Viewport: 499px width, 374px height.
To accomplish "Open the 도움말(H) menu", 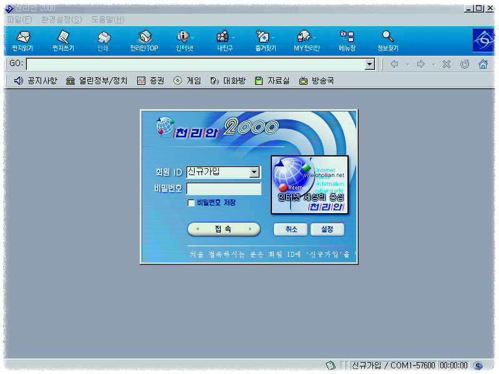I will click(x=107, y=20).
